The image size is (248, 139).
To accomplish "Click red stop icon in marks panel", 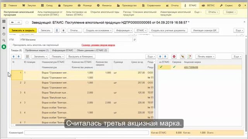I will (174, 56).
